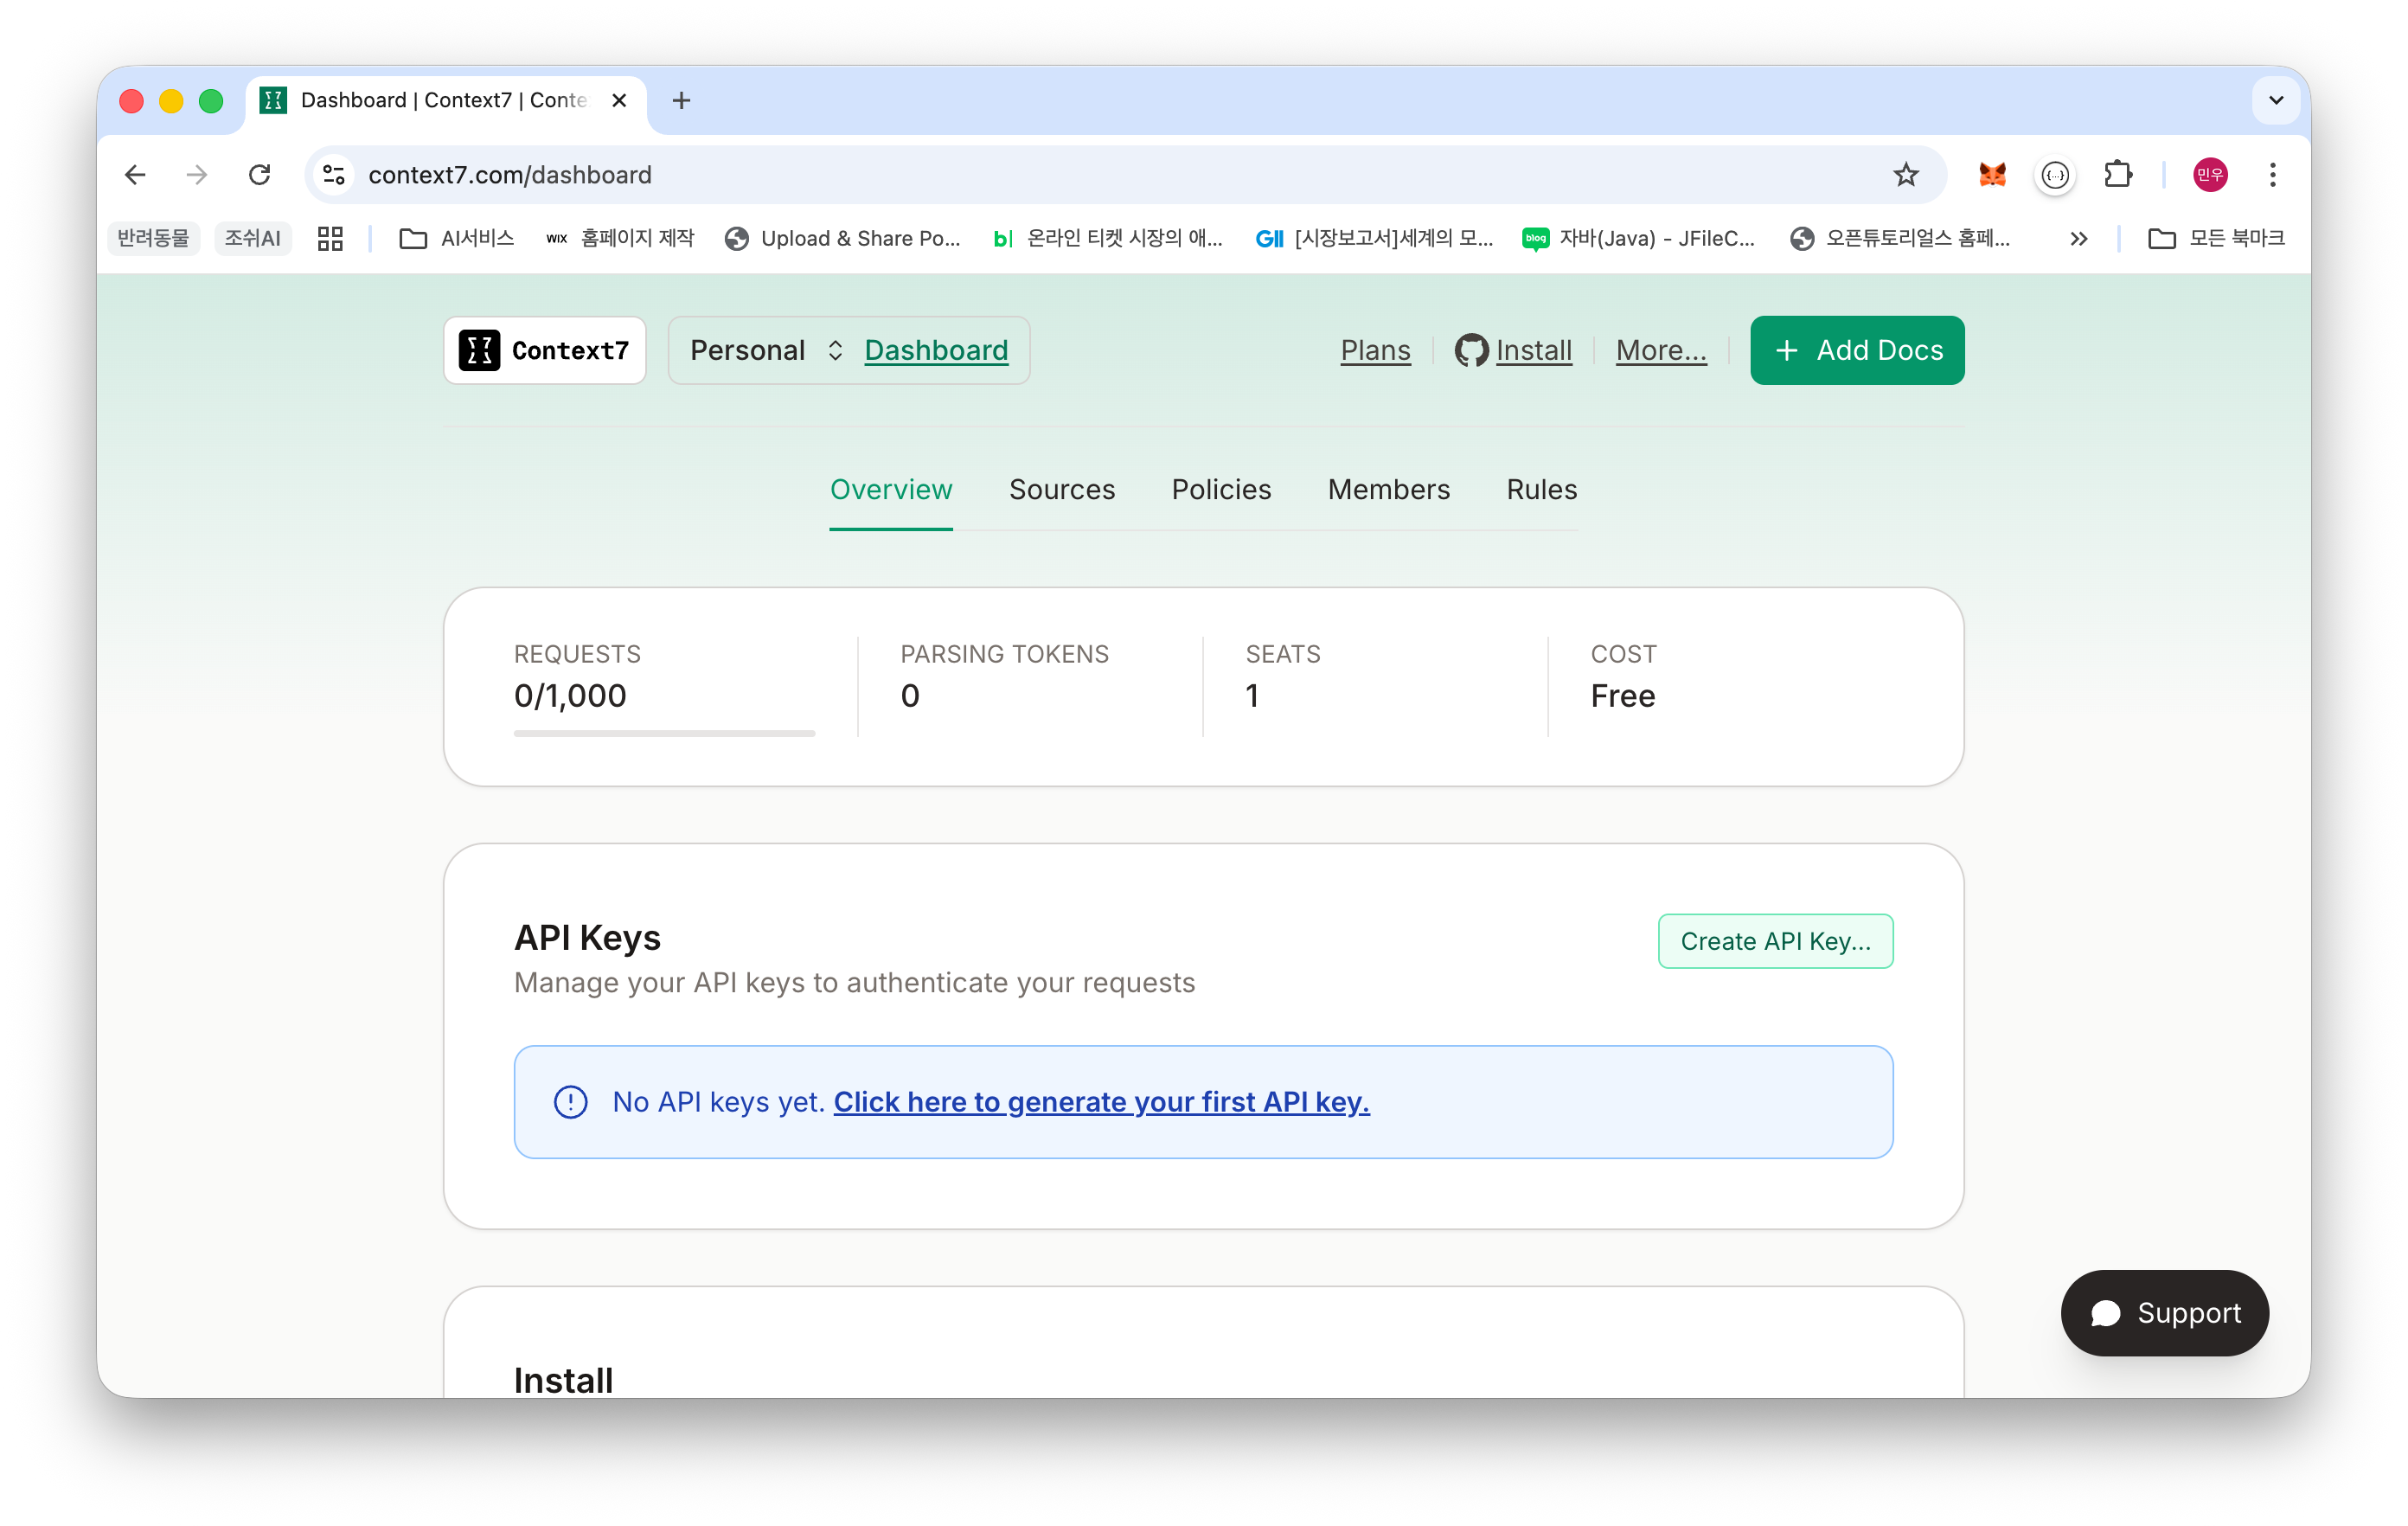Click the info icon in the API keys notice
The image size is (2408, 1526).
coord(571,1102)
